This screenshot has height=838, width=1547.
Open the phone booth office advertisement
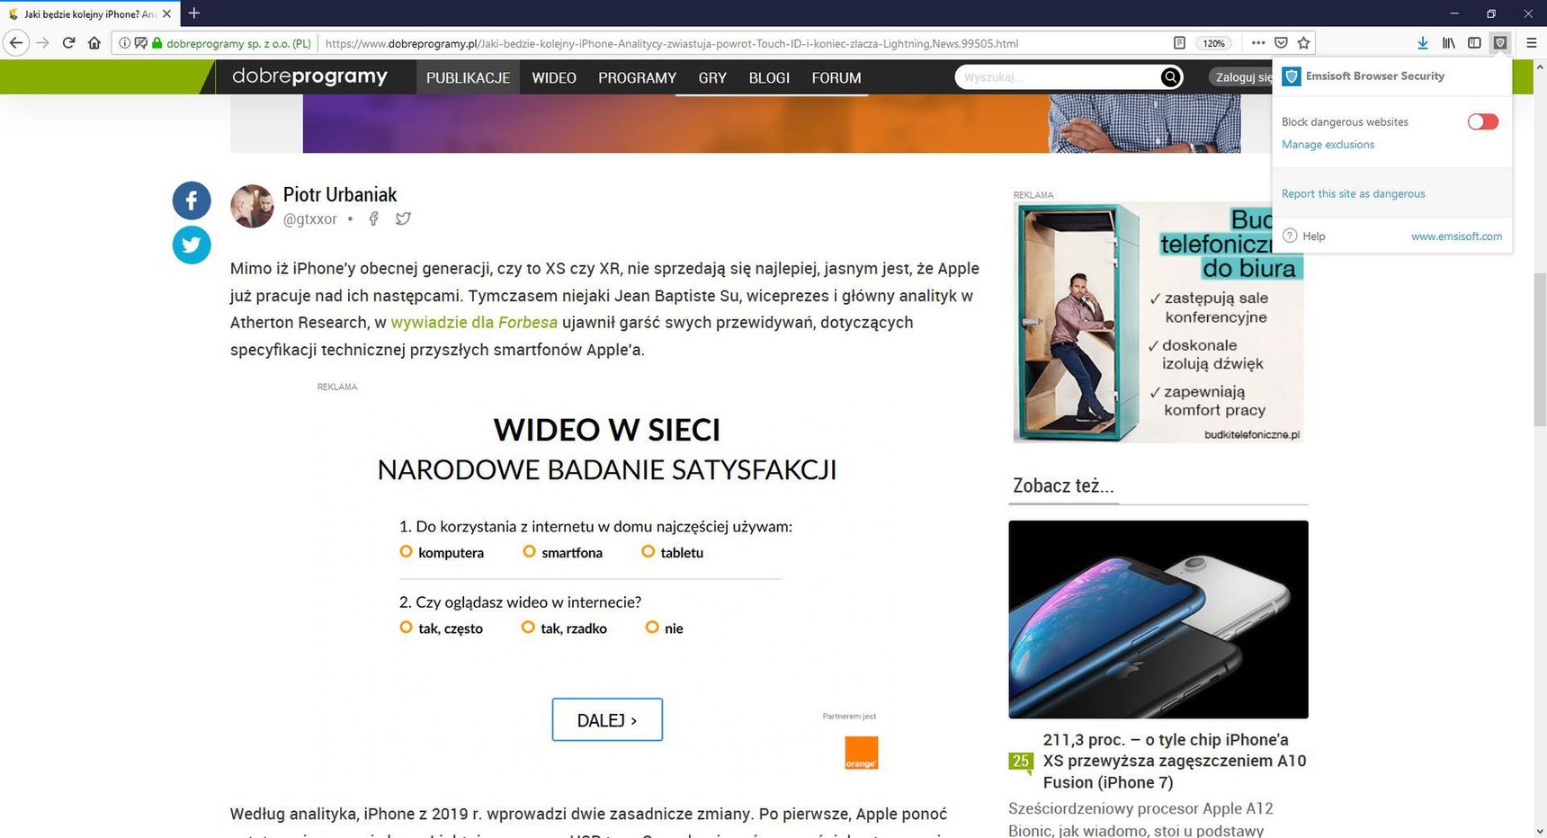1158,322
